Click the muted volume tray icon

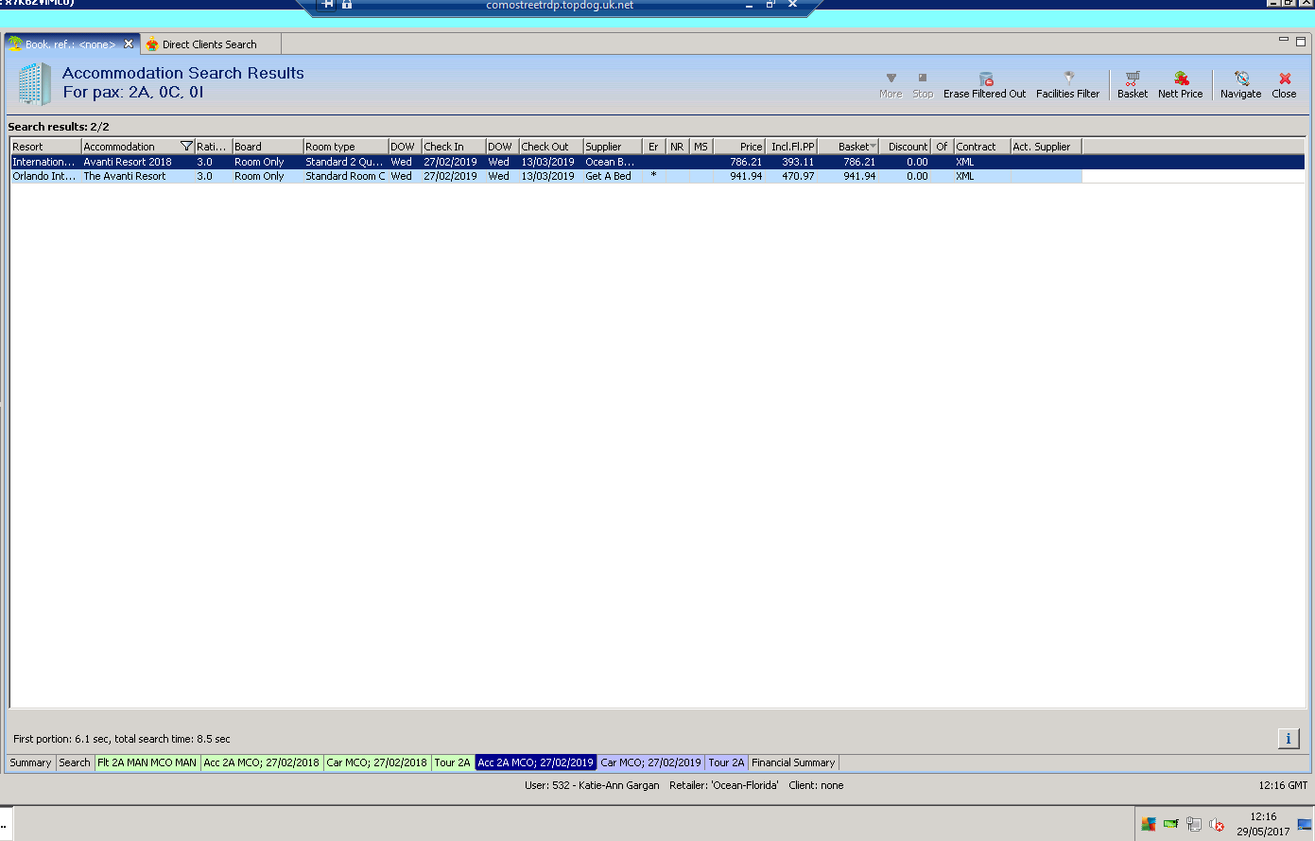(x=1217, y=824)
